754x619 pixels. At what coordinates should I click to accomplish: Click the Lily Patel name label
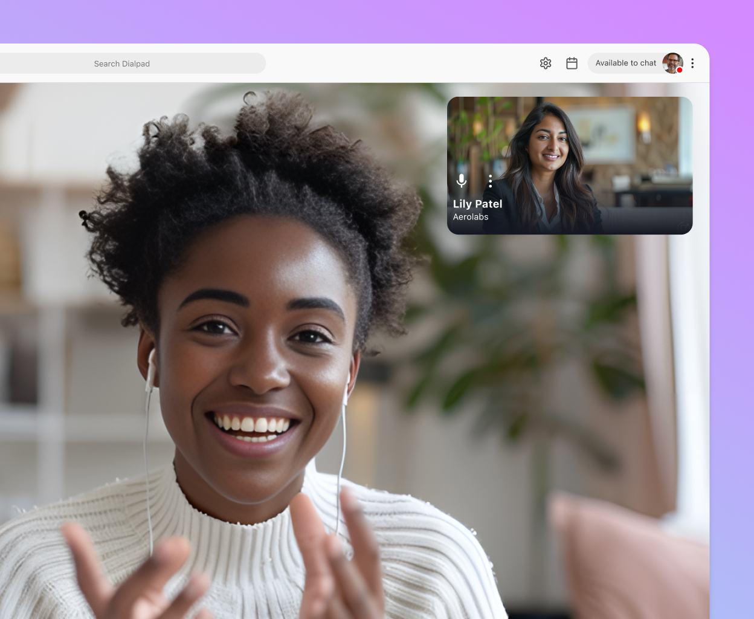click(x=478, y=204)
